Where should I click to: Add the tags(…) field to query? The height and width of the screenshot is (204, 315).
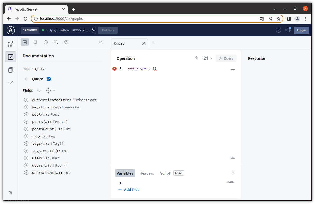click(x=26, y=143)
